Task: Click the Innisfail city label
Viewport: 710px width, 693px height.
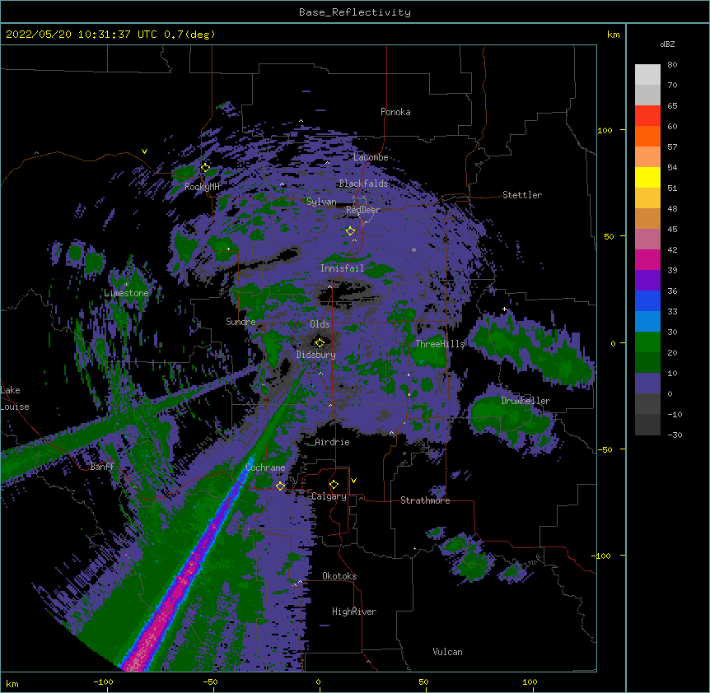Action: coord(342,268)
